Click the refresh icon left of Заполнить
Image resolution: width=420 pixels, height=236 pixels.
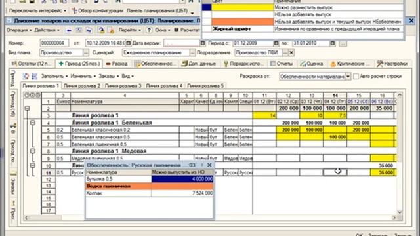[26, 76]
